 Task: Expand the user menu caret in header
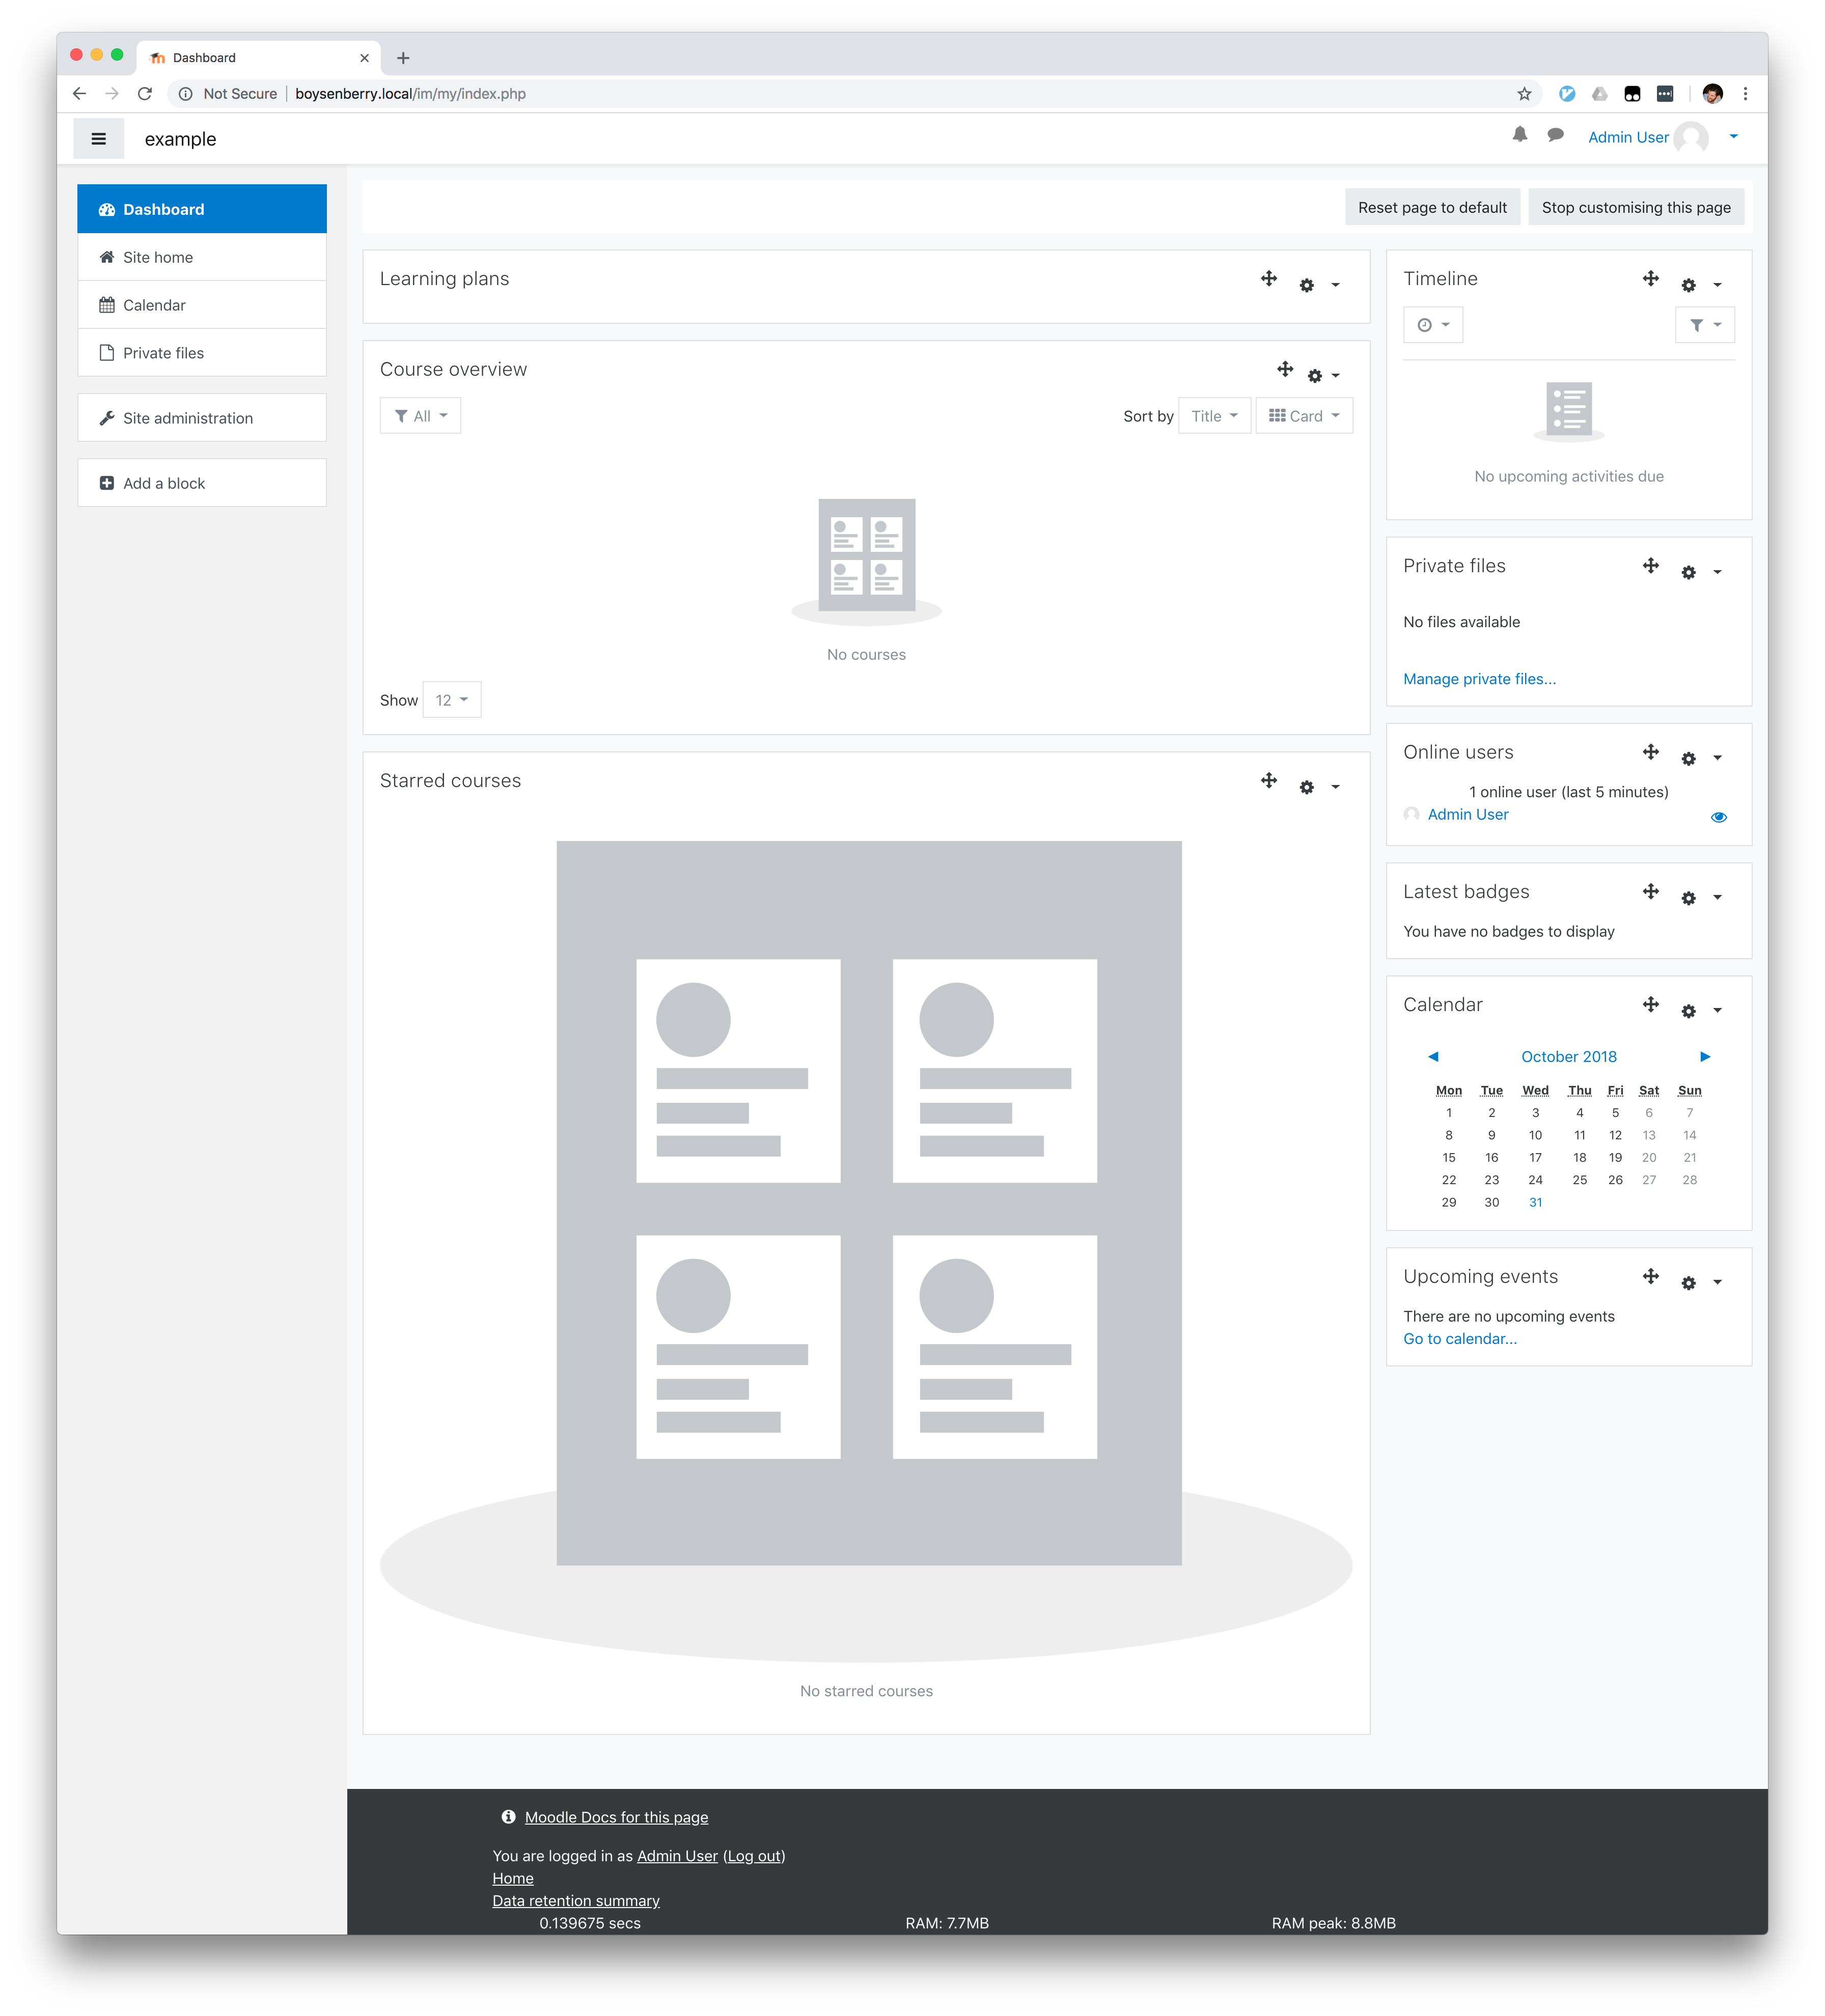click(1733, 137)
